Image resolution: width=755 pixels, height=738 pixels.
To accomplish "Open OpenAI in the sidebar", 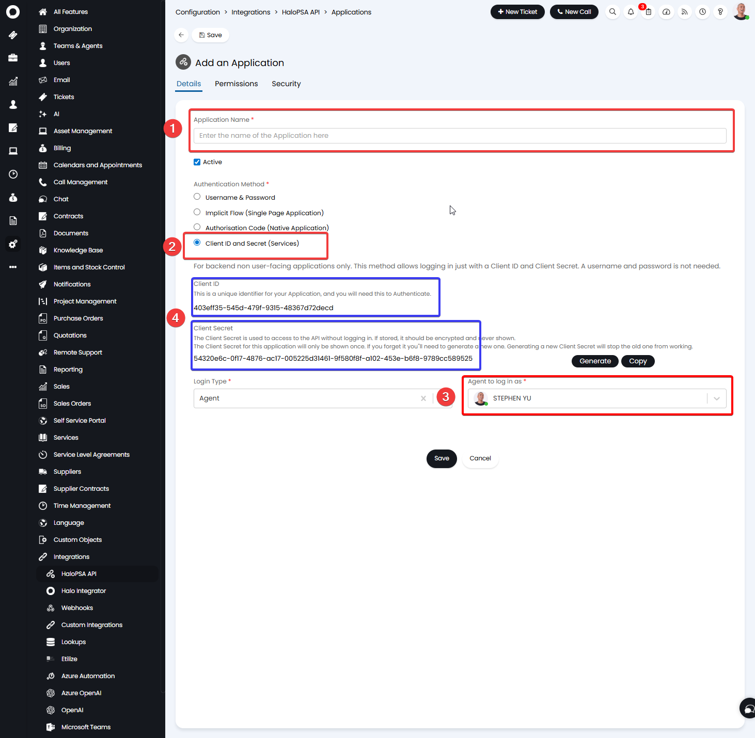I will click(x=72, y=710).
